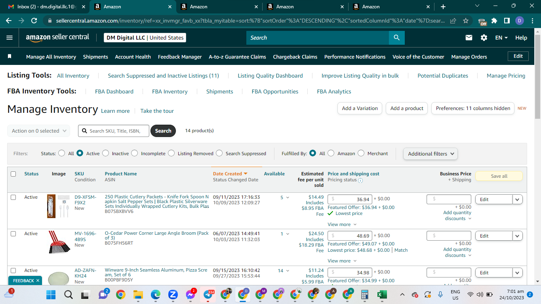Viewport: 541px width, 304px height.
Task: Click the 'Add a Variation' button
Action: point(360,108)
